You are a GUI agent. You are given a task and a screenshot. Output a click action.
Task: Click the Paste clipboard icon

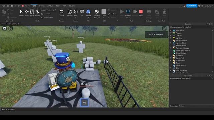coord(4,12)
